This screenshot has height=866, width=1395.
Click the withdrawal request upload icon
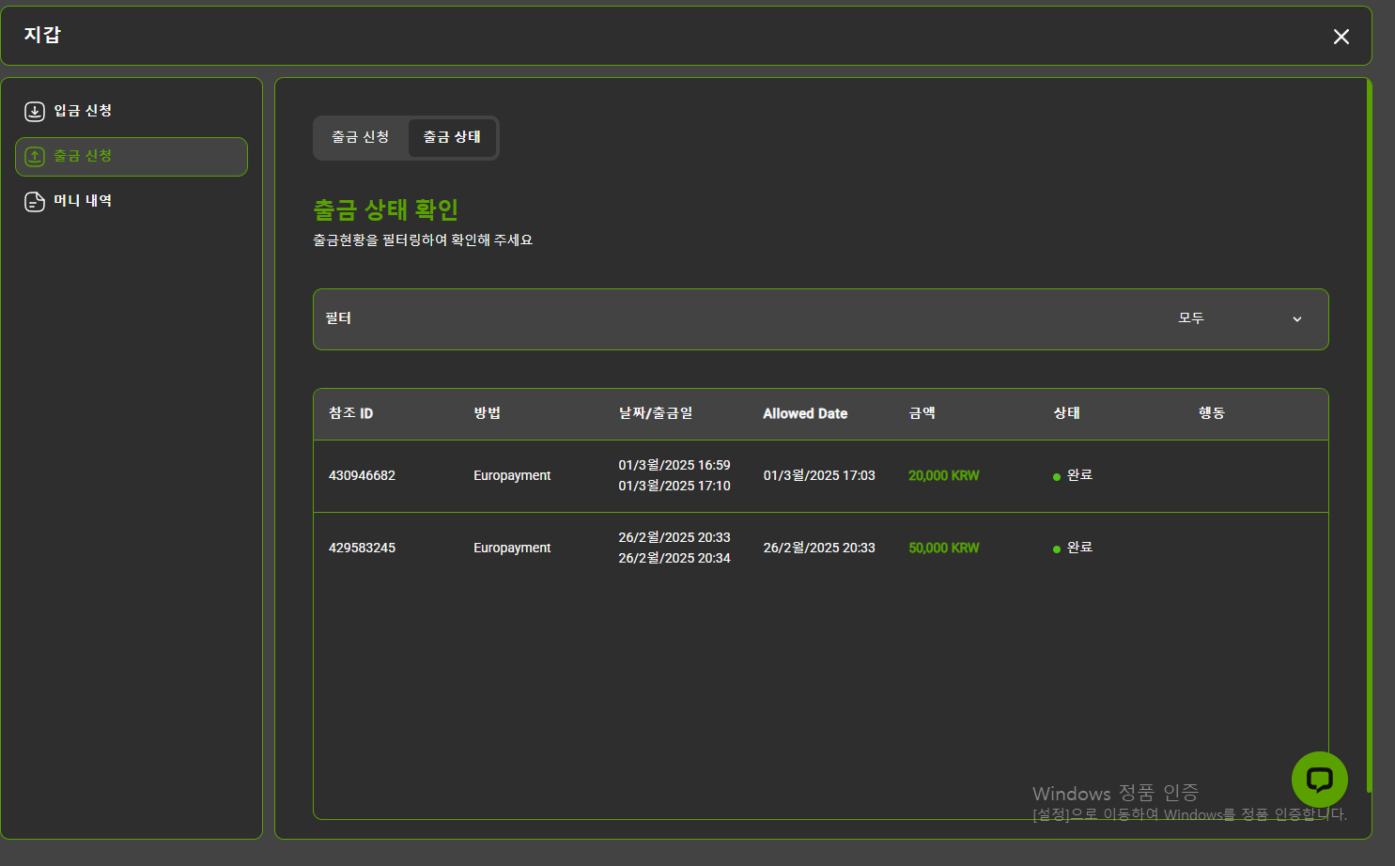[x=35, y=157]
